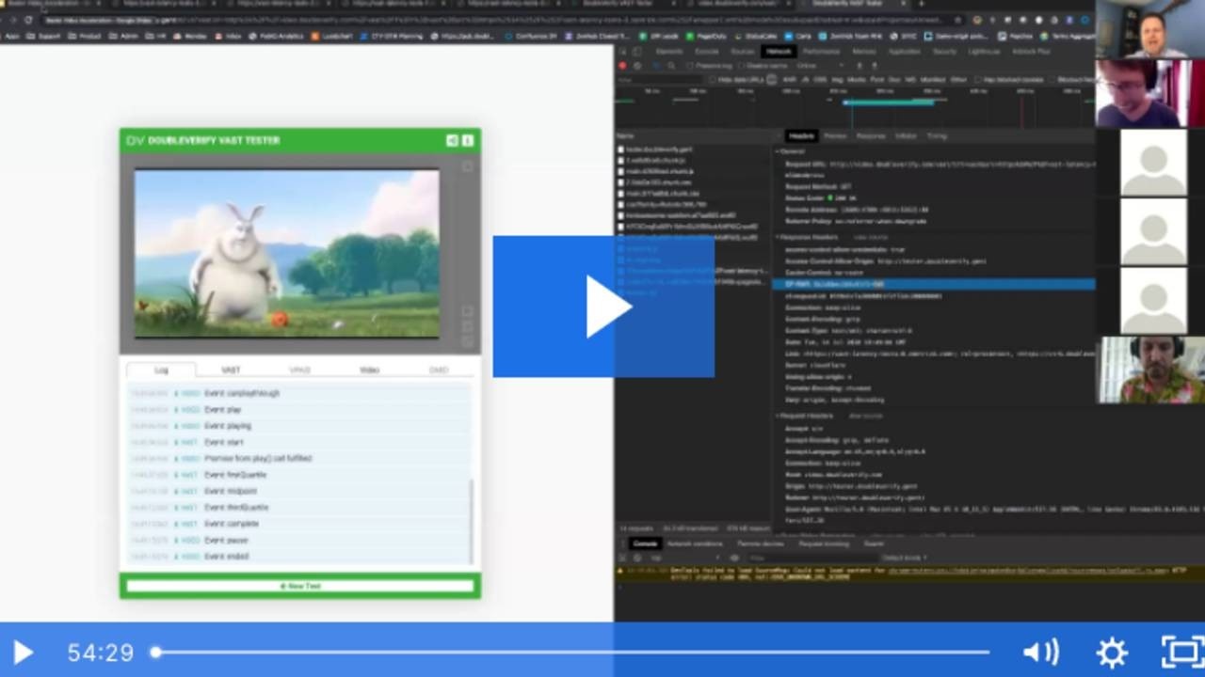Screen dimensions: 1205x677
Task: Click 'view source' beside Response Headers
Action: pos(870,237)
